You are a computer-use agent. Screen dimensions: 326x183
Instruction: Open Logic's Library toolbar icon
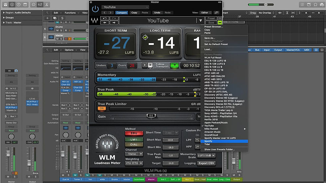click(x=5, y=4)
